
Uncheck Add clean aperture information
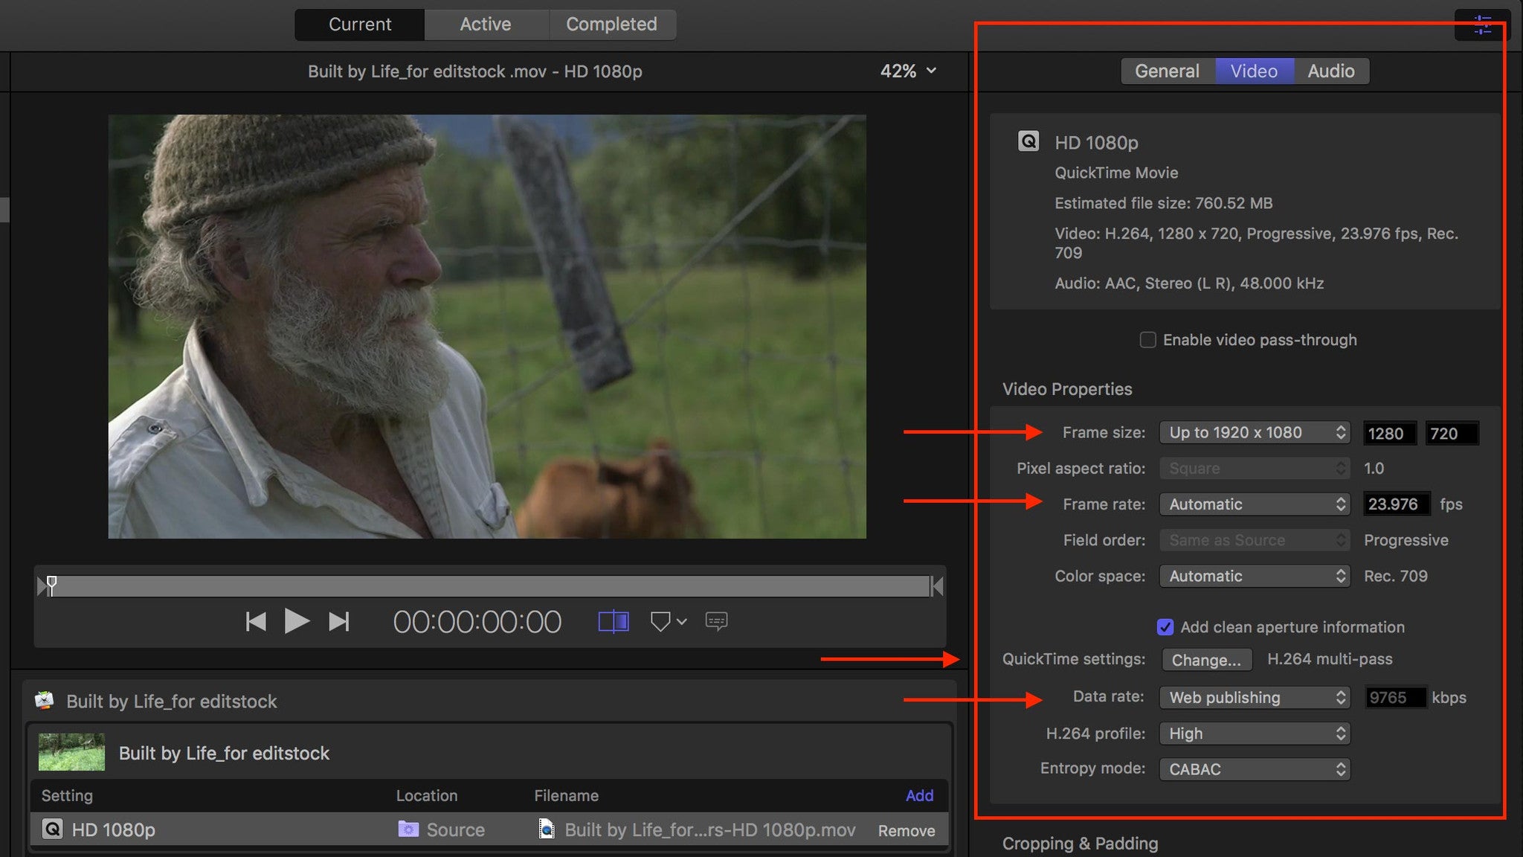point(1165,627)
